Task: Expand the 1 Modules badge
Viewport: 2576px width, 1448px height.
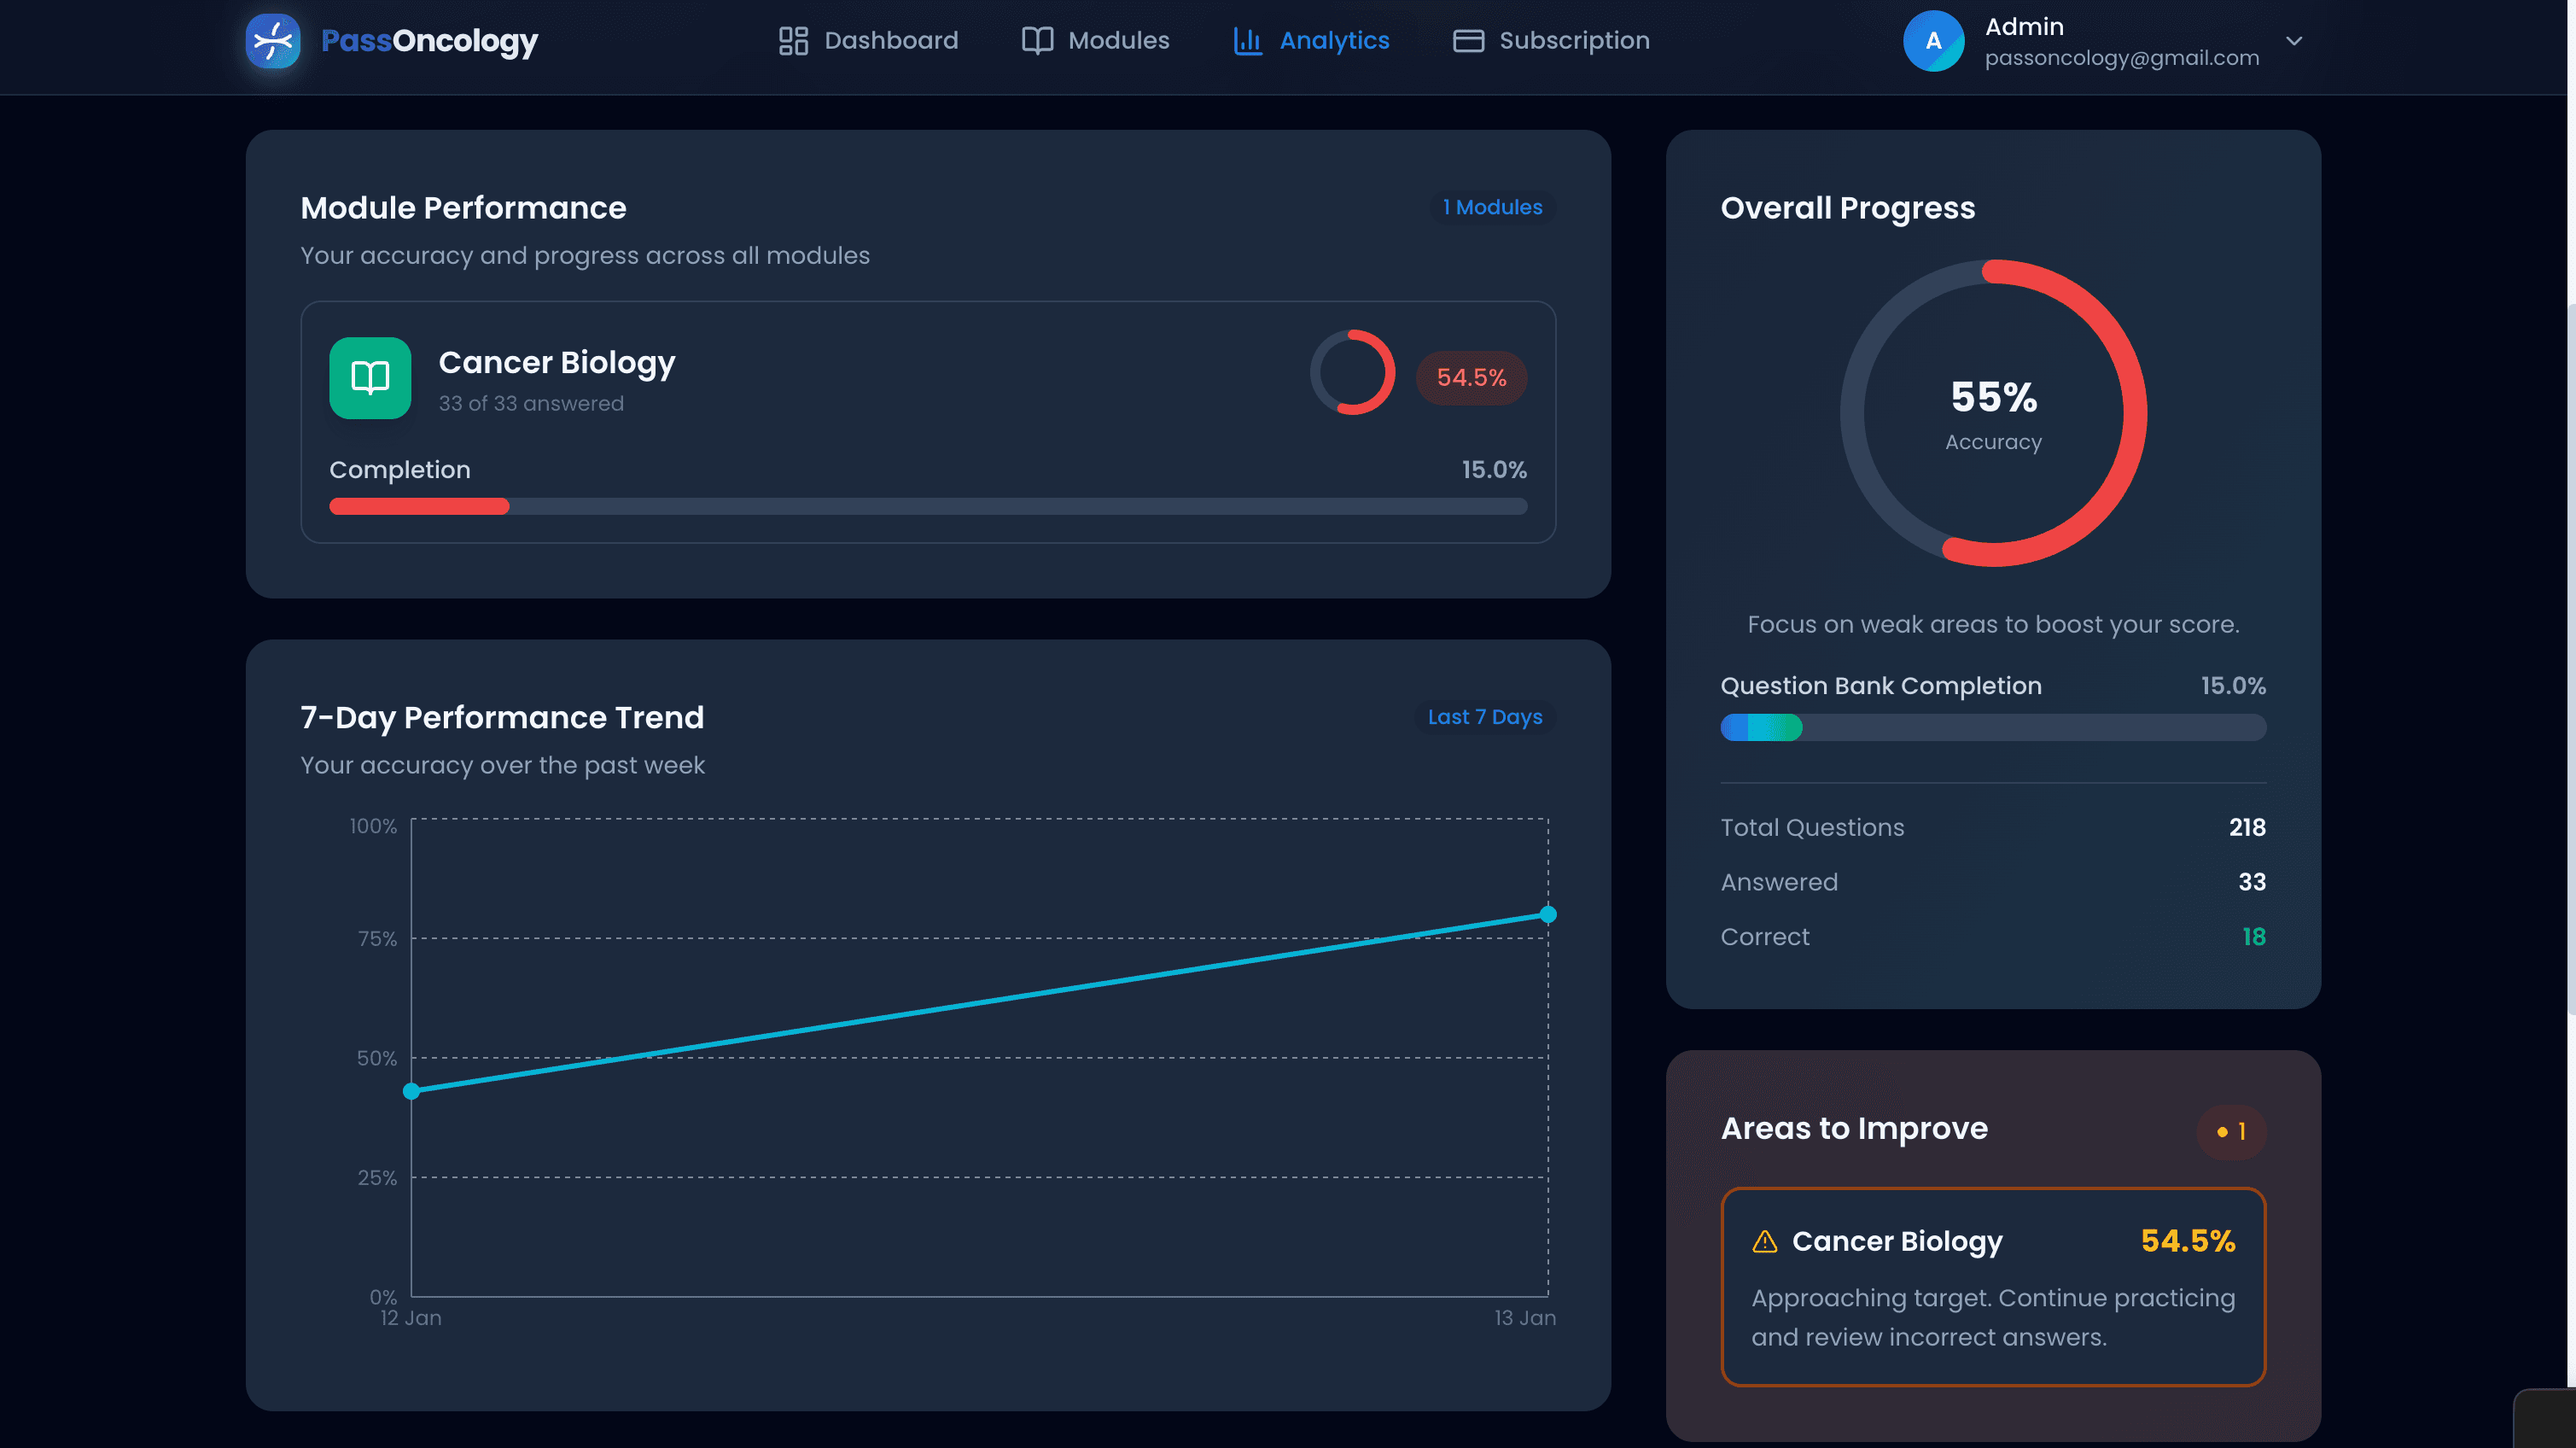Action: (x=1492, y=207)
